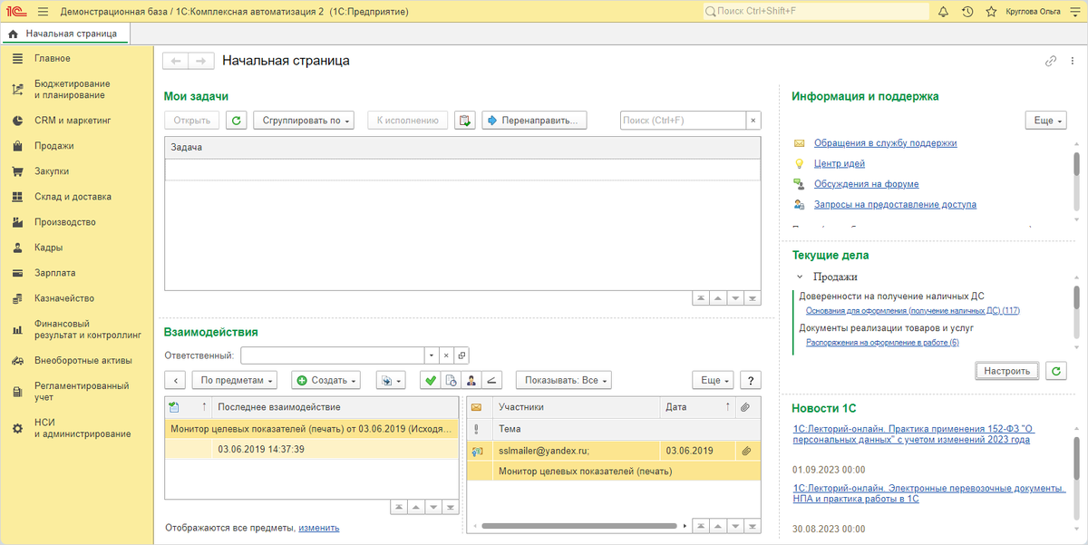Refresh Текущие дела list
Screen dimensions: 1088x545
point(1055,370)
